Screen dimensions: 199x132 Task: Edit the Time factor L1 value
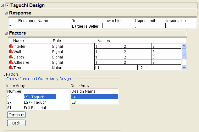(116, 68)
